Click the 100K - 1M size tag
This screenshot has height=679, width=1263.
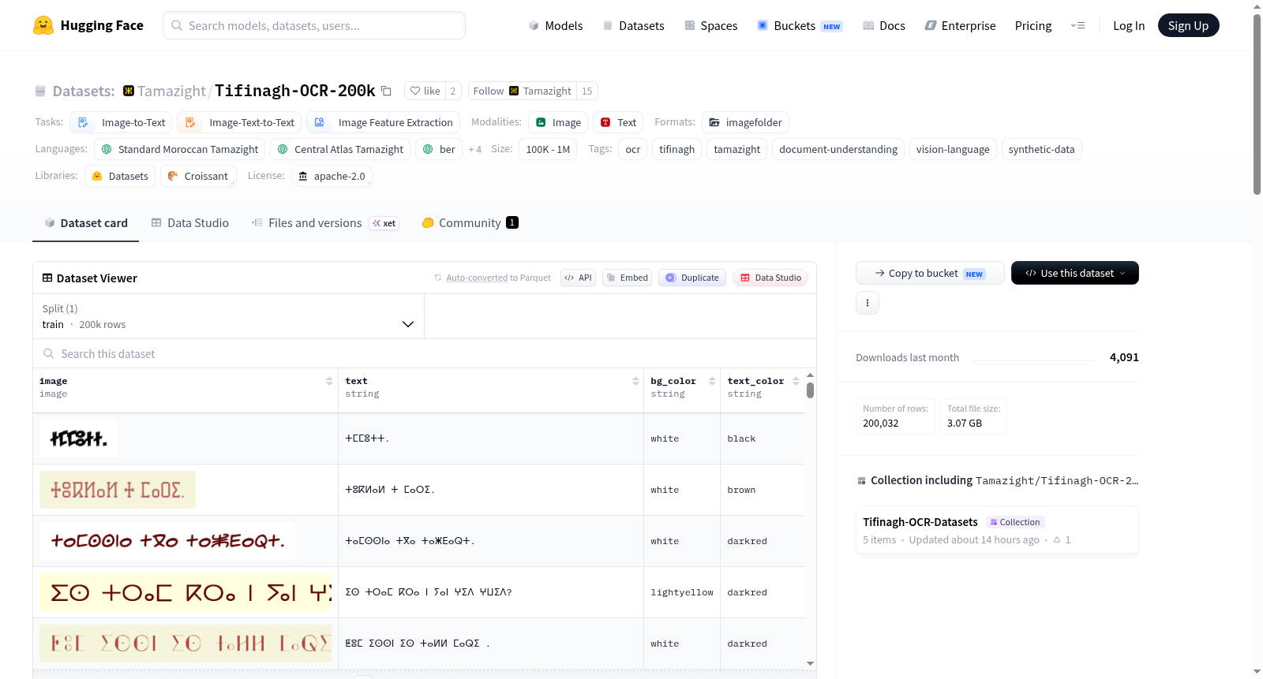548,149
